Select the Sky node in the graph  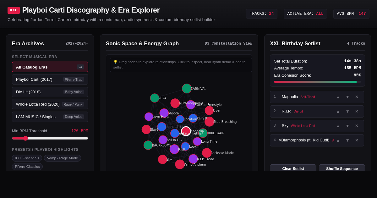coord(162,159)
